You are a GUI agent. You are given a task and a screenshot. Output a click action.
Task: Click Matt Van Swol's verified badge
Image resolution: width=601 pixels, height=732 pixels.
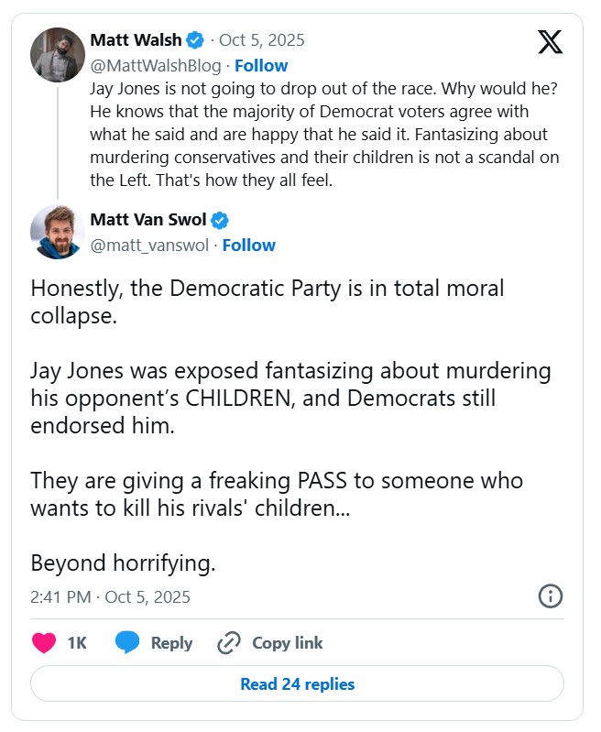coord(221,220)
